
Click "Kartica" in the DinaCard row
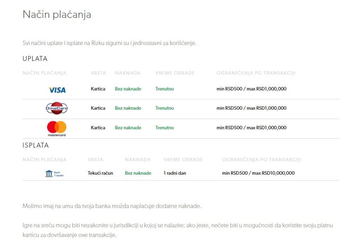coord(98,108)
